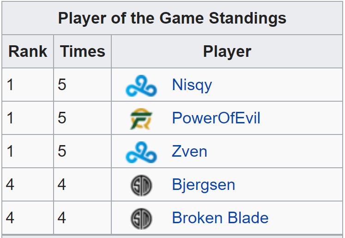Open the Zven player link
Viewport: 345px width, 238px height.
(189, 152)
